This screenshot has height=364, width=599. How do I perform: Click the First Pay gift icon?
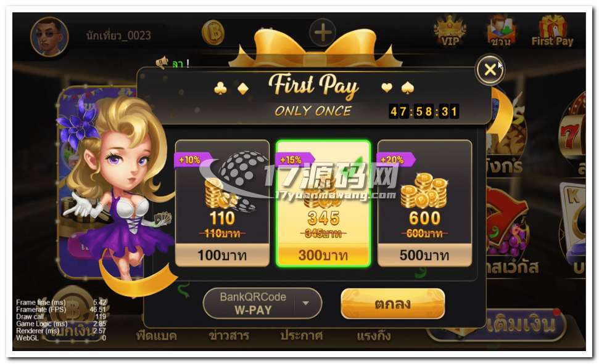tap(552, 31)
